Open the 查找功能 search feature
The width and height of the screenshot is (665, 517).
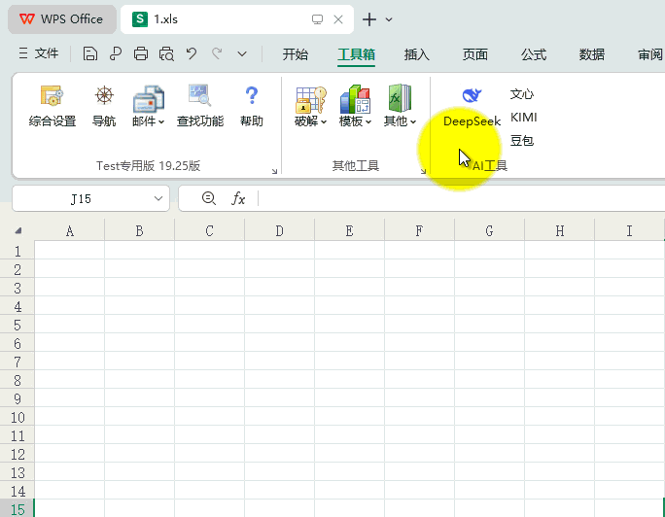click(199, 105)
